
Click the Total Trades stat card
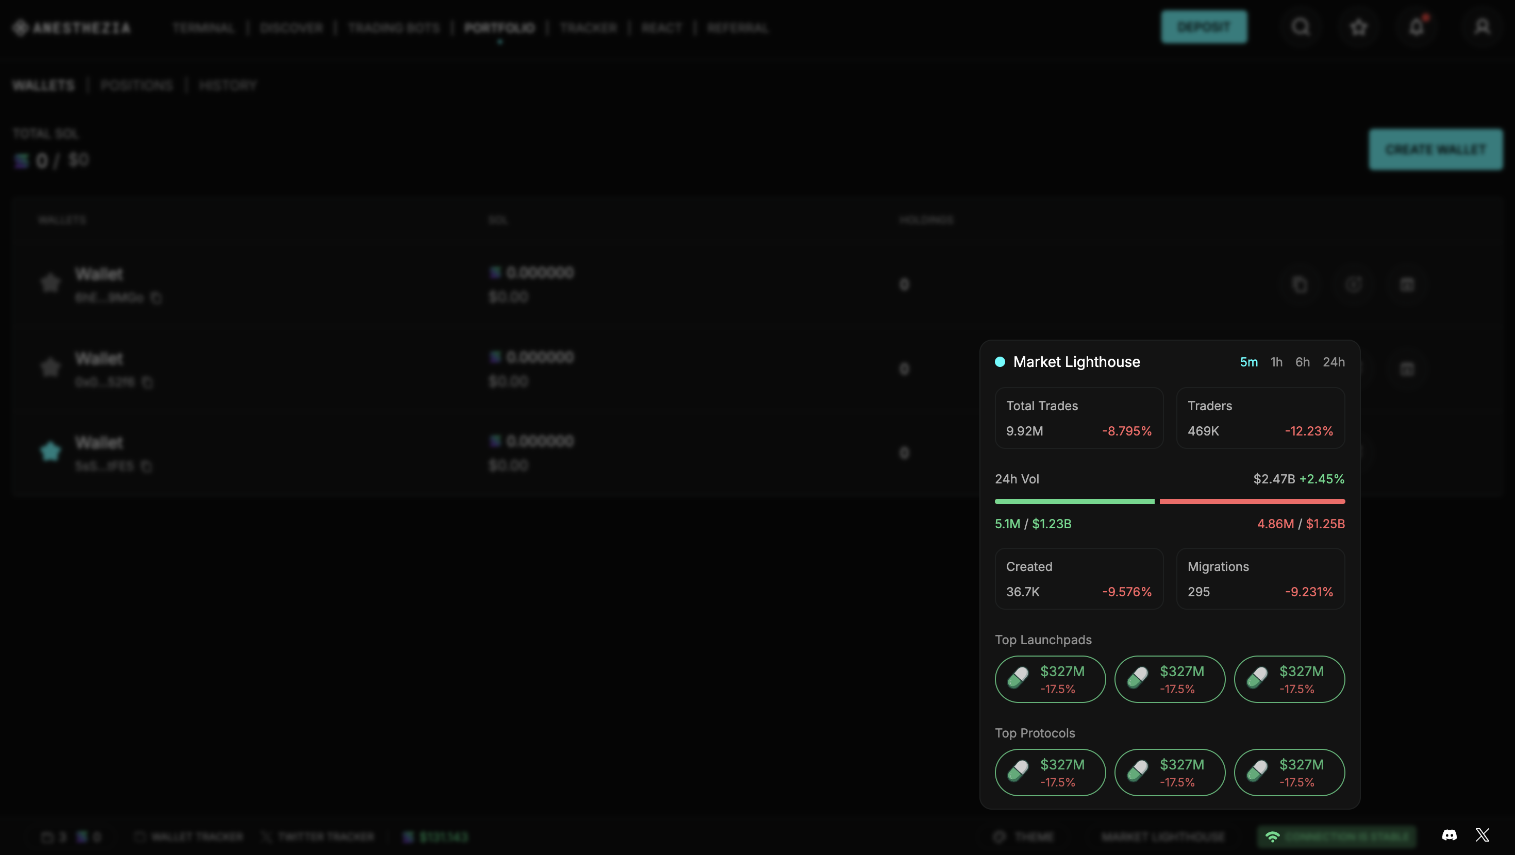tap(1078, 418)
